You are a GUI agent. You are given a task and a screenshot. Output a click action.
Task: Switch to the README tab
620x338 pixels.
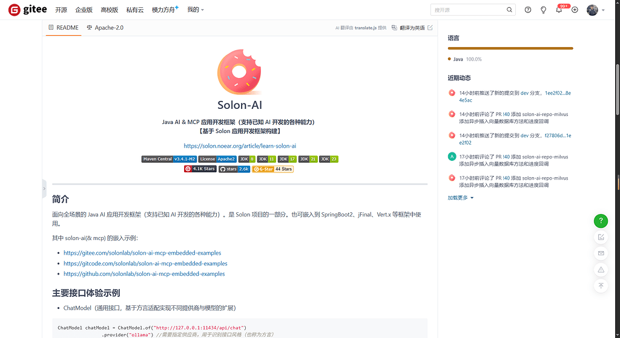click(x=63, y=28)
